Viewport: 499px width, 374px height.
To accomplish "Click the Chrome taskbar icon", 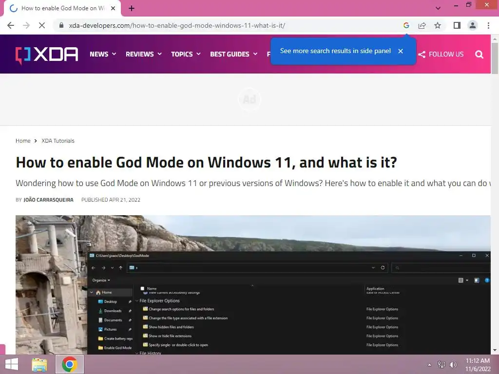I will click(70, 364).
